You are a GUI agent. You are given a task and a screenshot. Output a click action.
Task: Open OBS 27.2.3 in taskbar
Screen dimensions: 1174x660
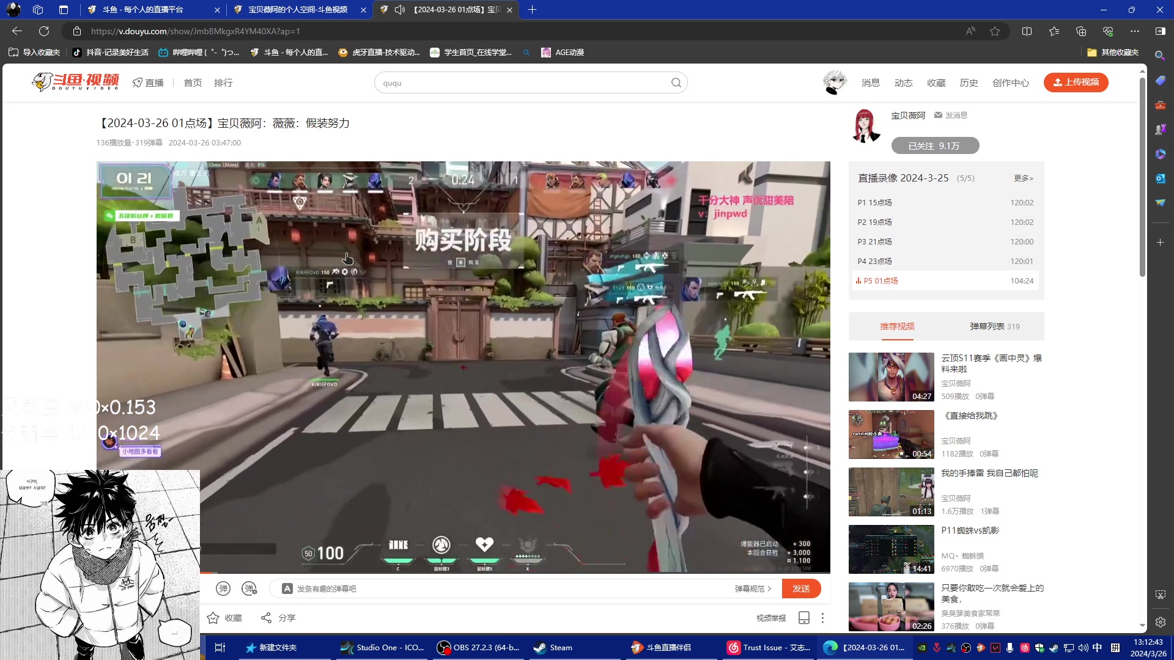[x=479, y=648]
